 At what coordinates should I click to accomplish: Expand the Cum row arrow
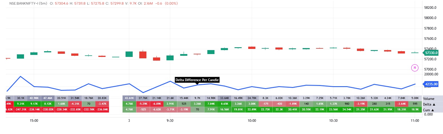[433, 110]
